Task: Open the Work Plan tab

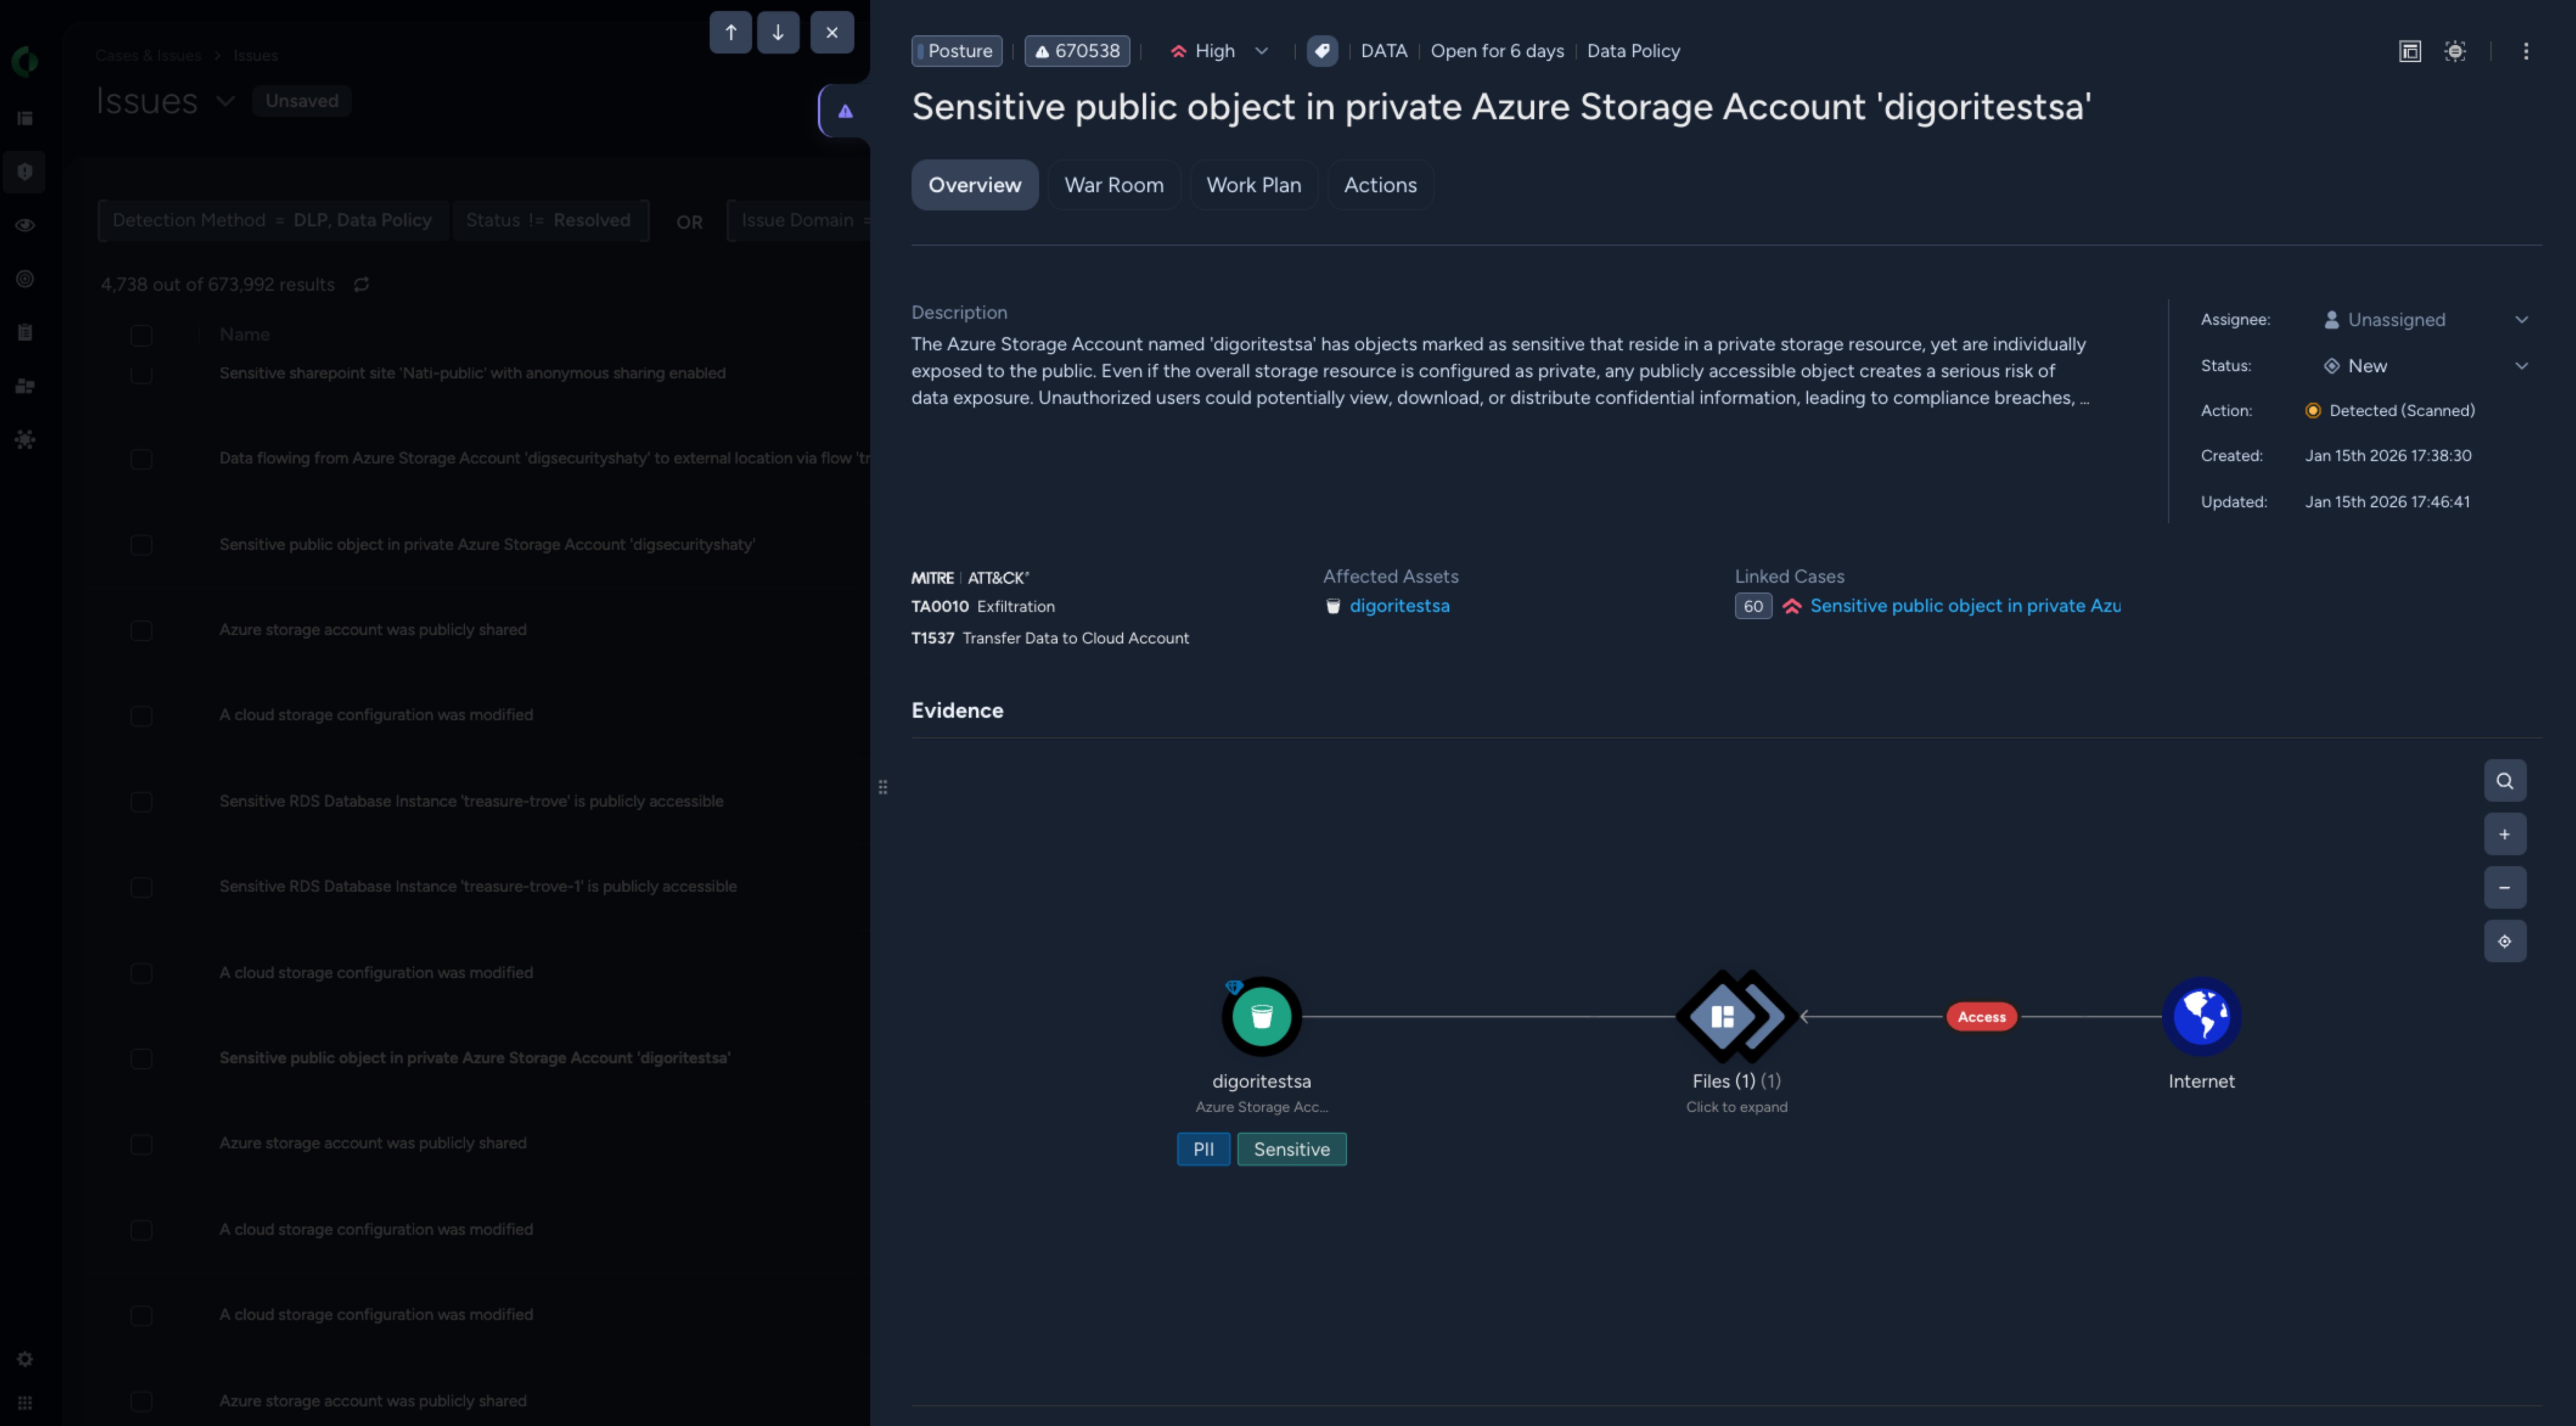Action: pos(1253,185)
